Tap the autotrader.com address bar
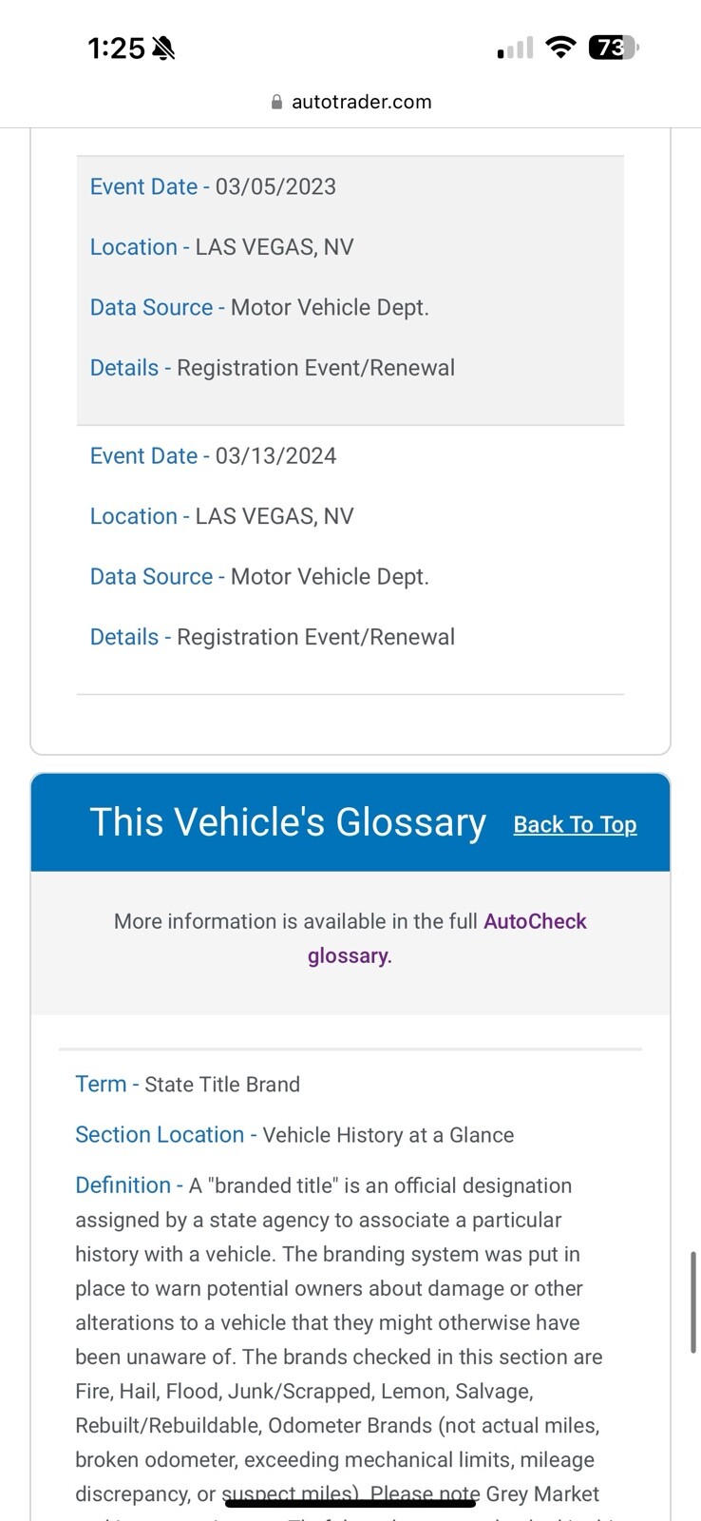This screenshot has height=1521, width=701. pos(361,102)
